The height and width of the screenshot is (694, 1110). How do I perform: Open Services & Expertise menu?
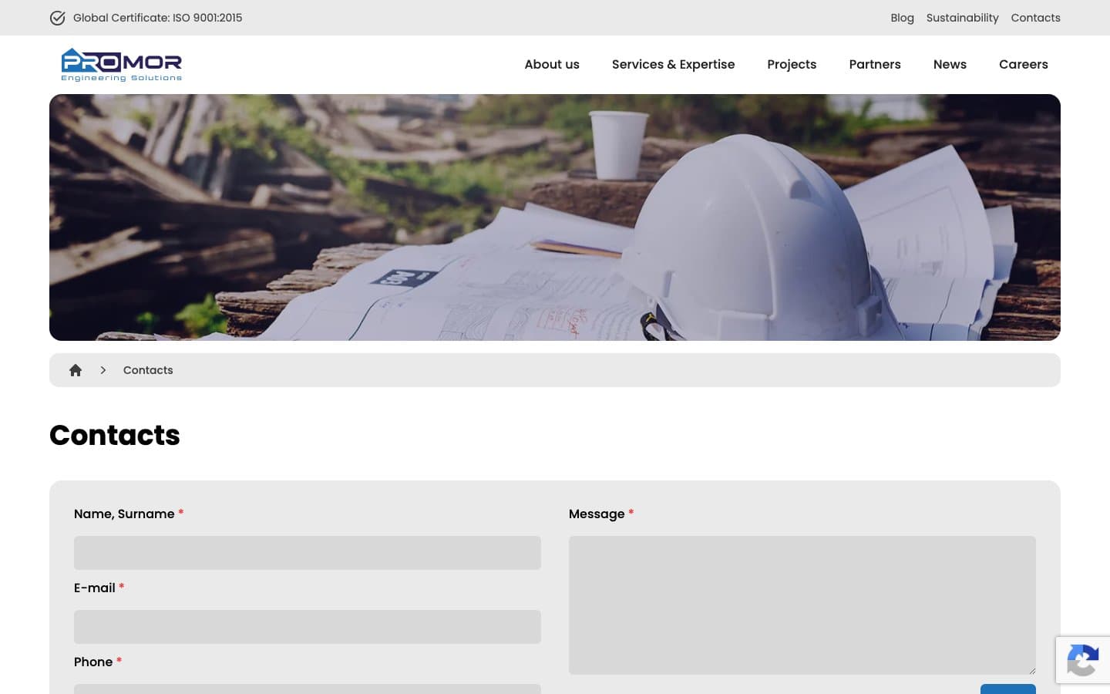(x=673, y=65)
